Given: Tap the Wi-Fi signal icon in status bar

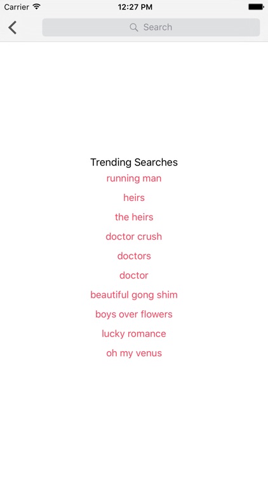Looking at the screenshot, I should point(37,6).
